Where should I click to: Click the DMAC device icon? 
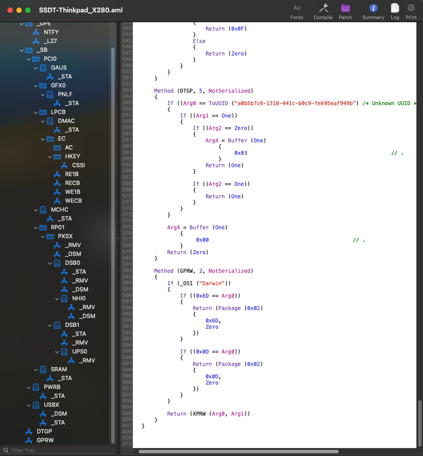pos(50,121)
